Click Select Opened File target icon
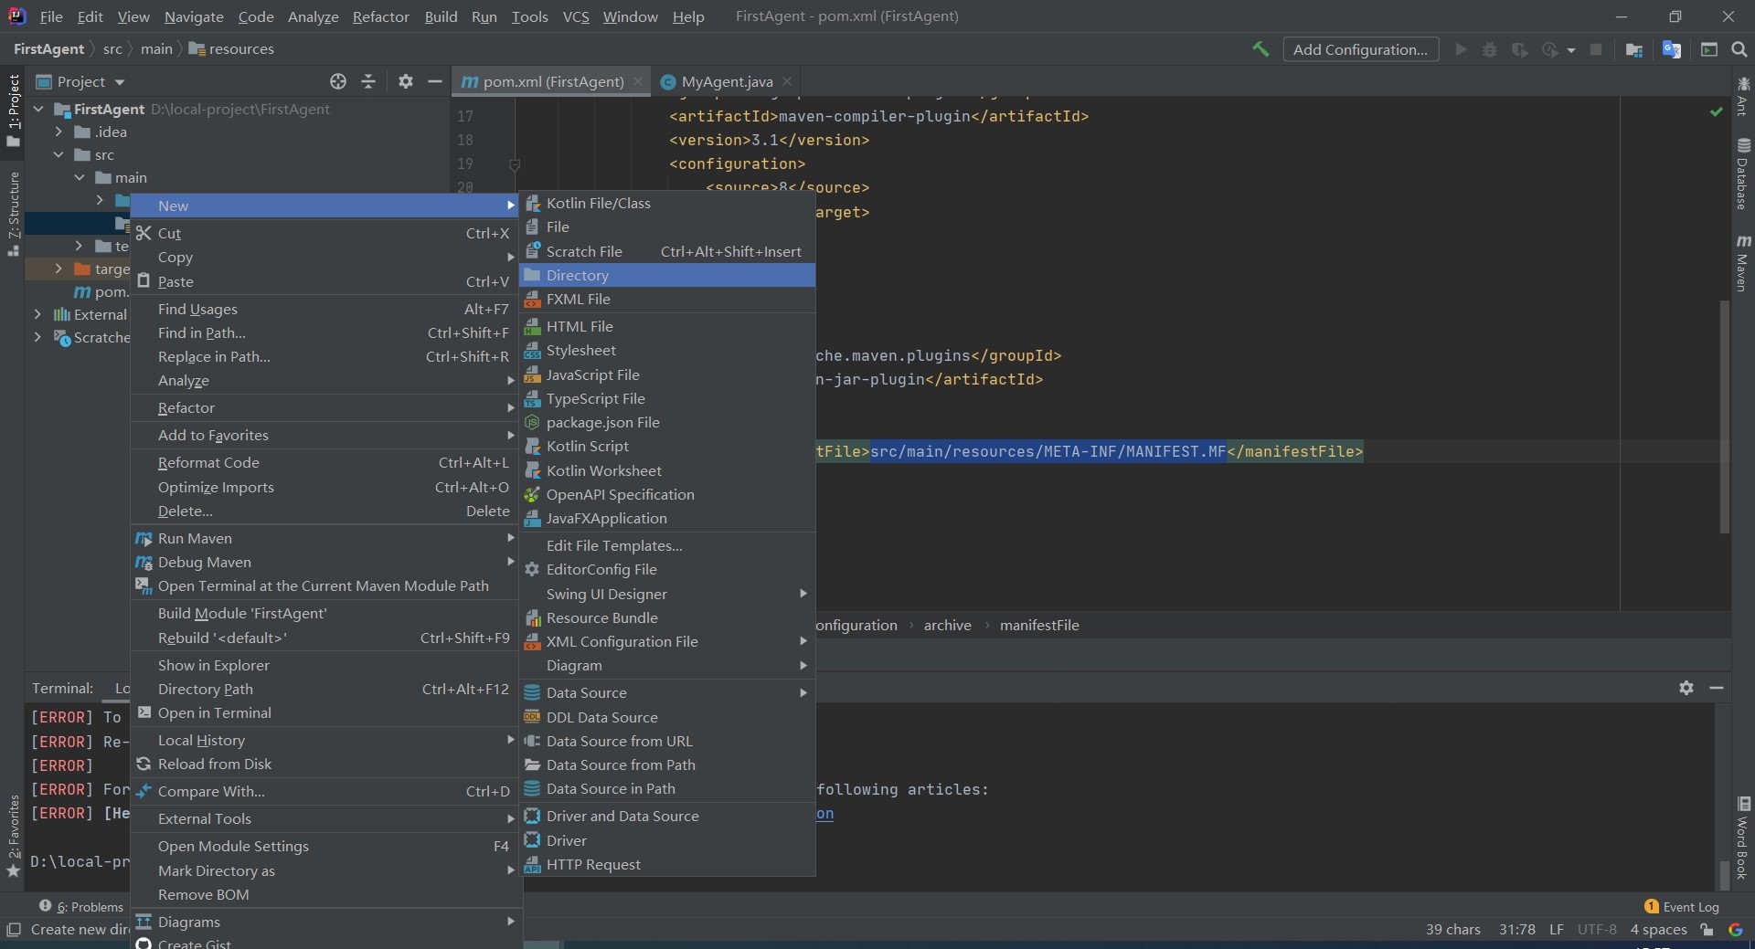Viewport: 1755px width, 949px height. [338, 81]
